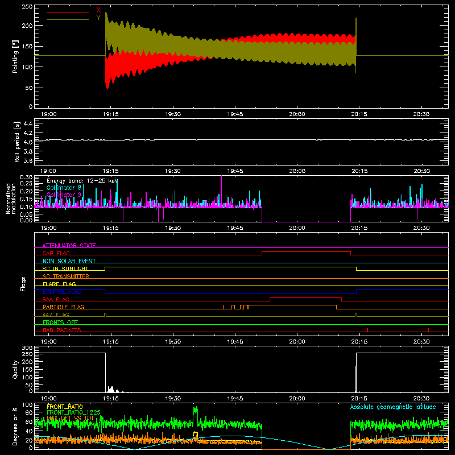The image size is (455, 455).
Task: Select the 'Energy band: 12-25 keV' annotation
Action: tap(82, 181)
